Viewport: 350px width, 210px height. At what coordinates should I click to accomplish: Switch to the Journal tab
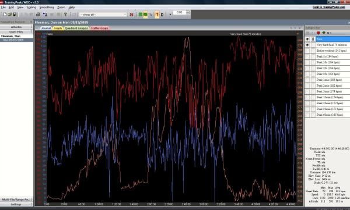[x=46, y=28]
